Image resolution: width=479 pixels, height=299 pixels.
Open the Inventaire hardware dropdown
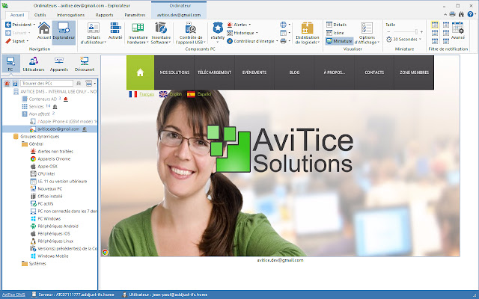[x=138, y=33]
